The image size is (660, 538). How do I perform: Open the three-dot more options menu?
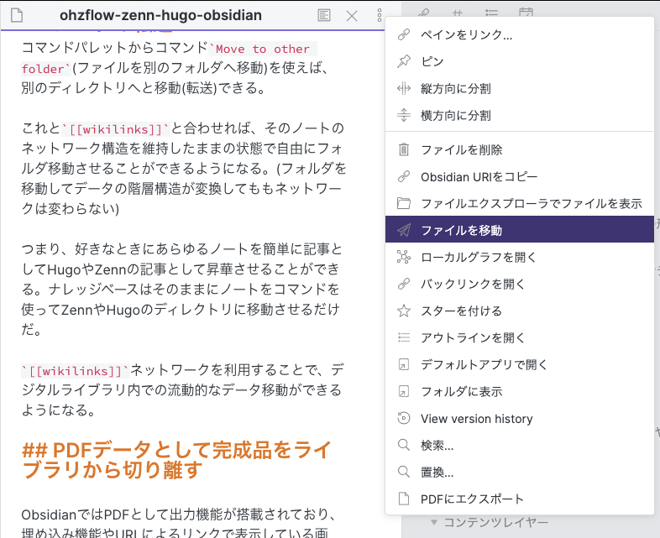tap(380, 16)
